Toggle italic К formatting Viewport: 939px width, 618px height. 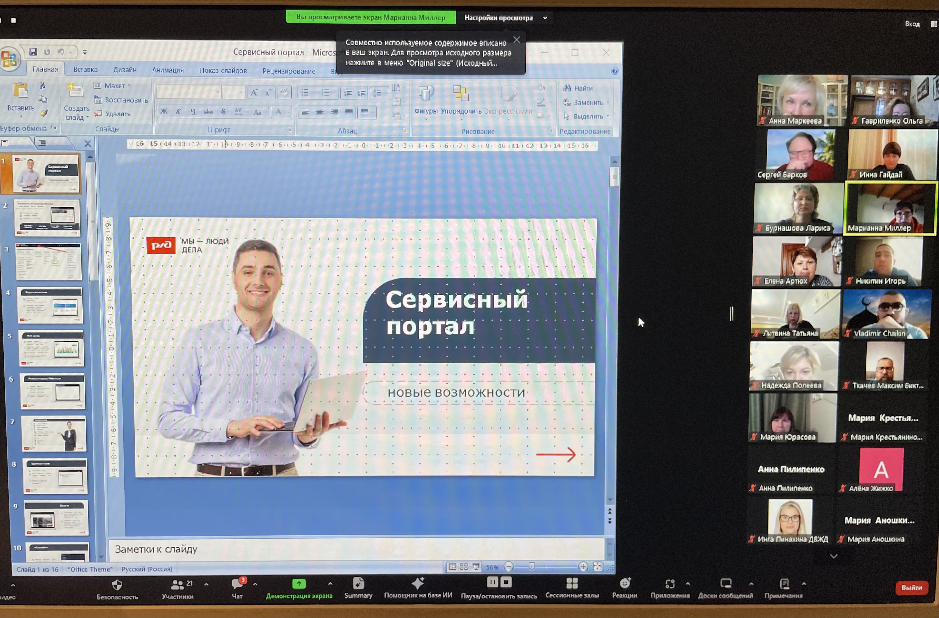(x=178, y=112)
